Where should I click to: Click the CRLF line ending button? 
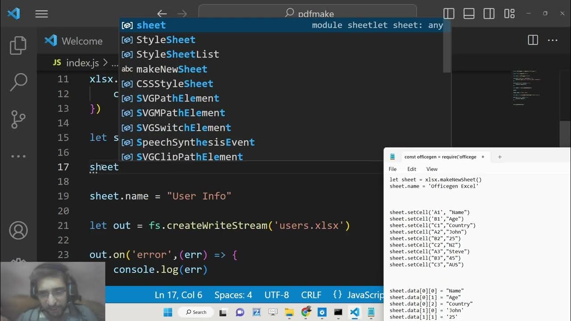click(311, 295)
